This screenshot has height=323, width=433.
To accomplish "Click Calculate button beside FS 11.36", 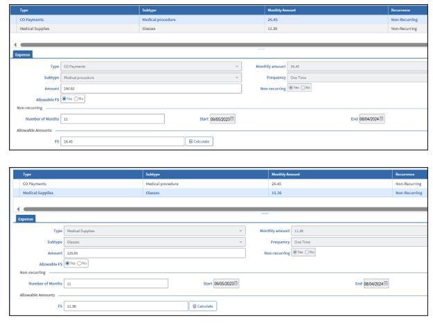I will tap(203, 306).
